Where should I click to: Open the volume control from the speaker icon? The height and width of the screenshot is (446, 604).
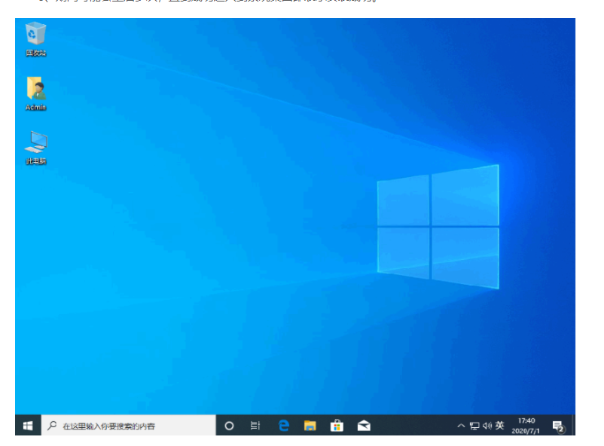[x=487, y=426]
